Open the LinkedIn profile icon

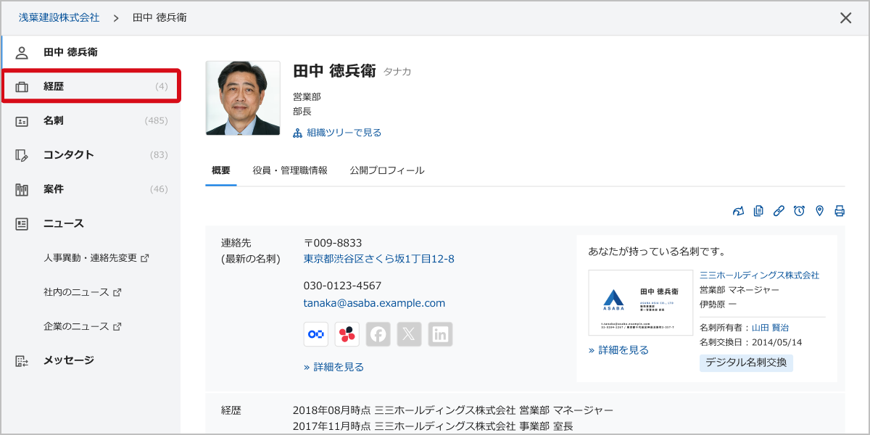(x=440, y=334)
